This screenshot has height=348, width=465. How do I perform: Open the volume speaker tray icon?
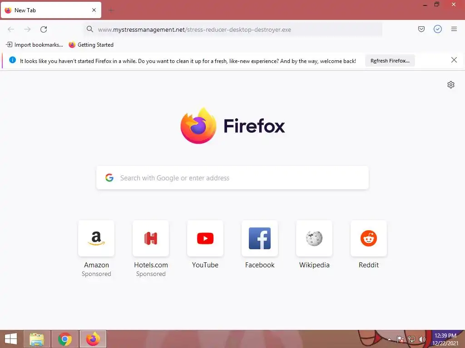[x=422, y=339]
